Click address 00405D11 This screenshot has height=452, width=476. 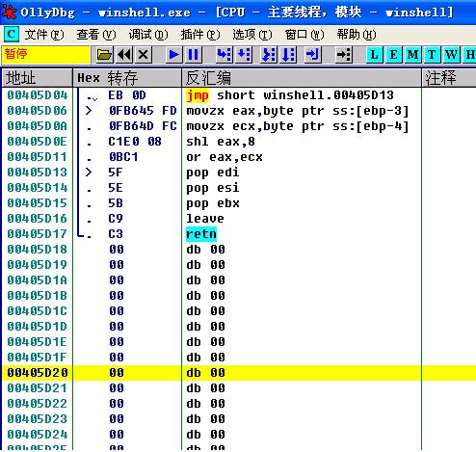[38, 157]
